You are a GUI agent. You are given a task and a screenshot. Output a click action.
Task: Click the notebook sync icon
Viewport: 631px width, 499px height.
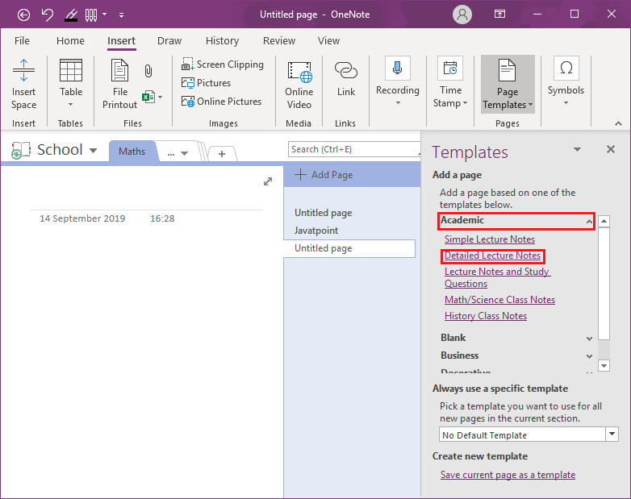pos(20,150)
